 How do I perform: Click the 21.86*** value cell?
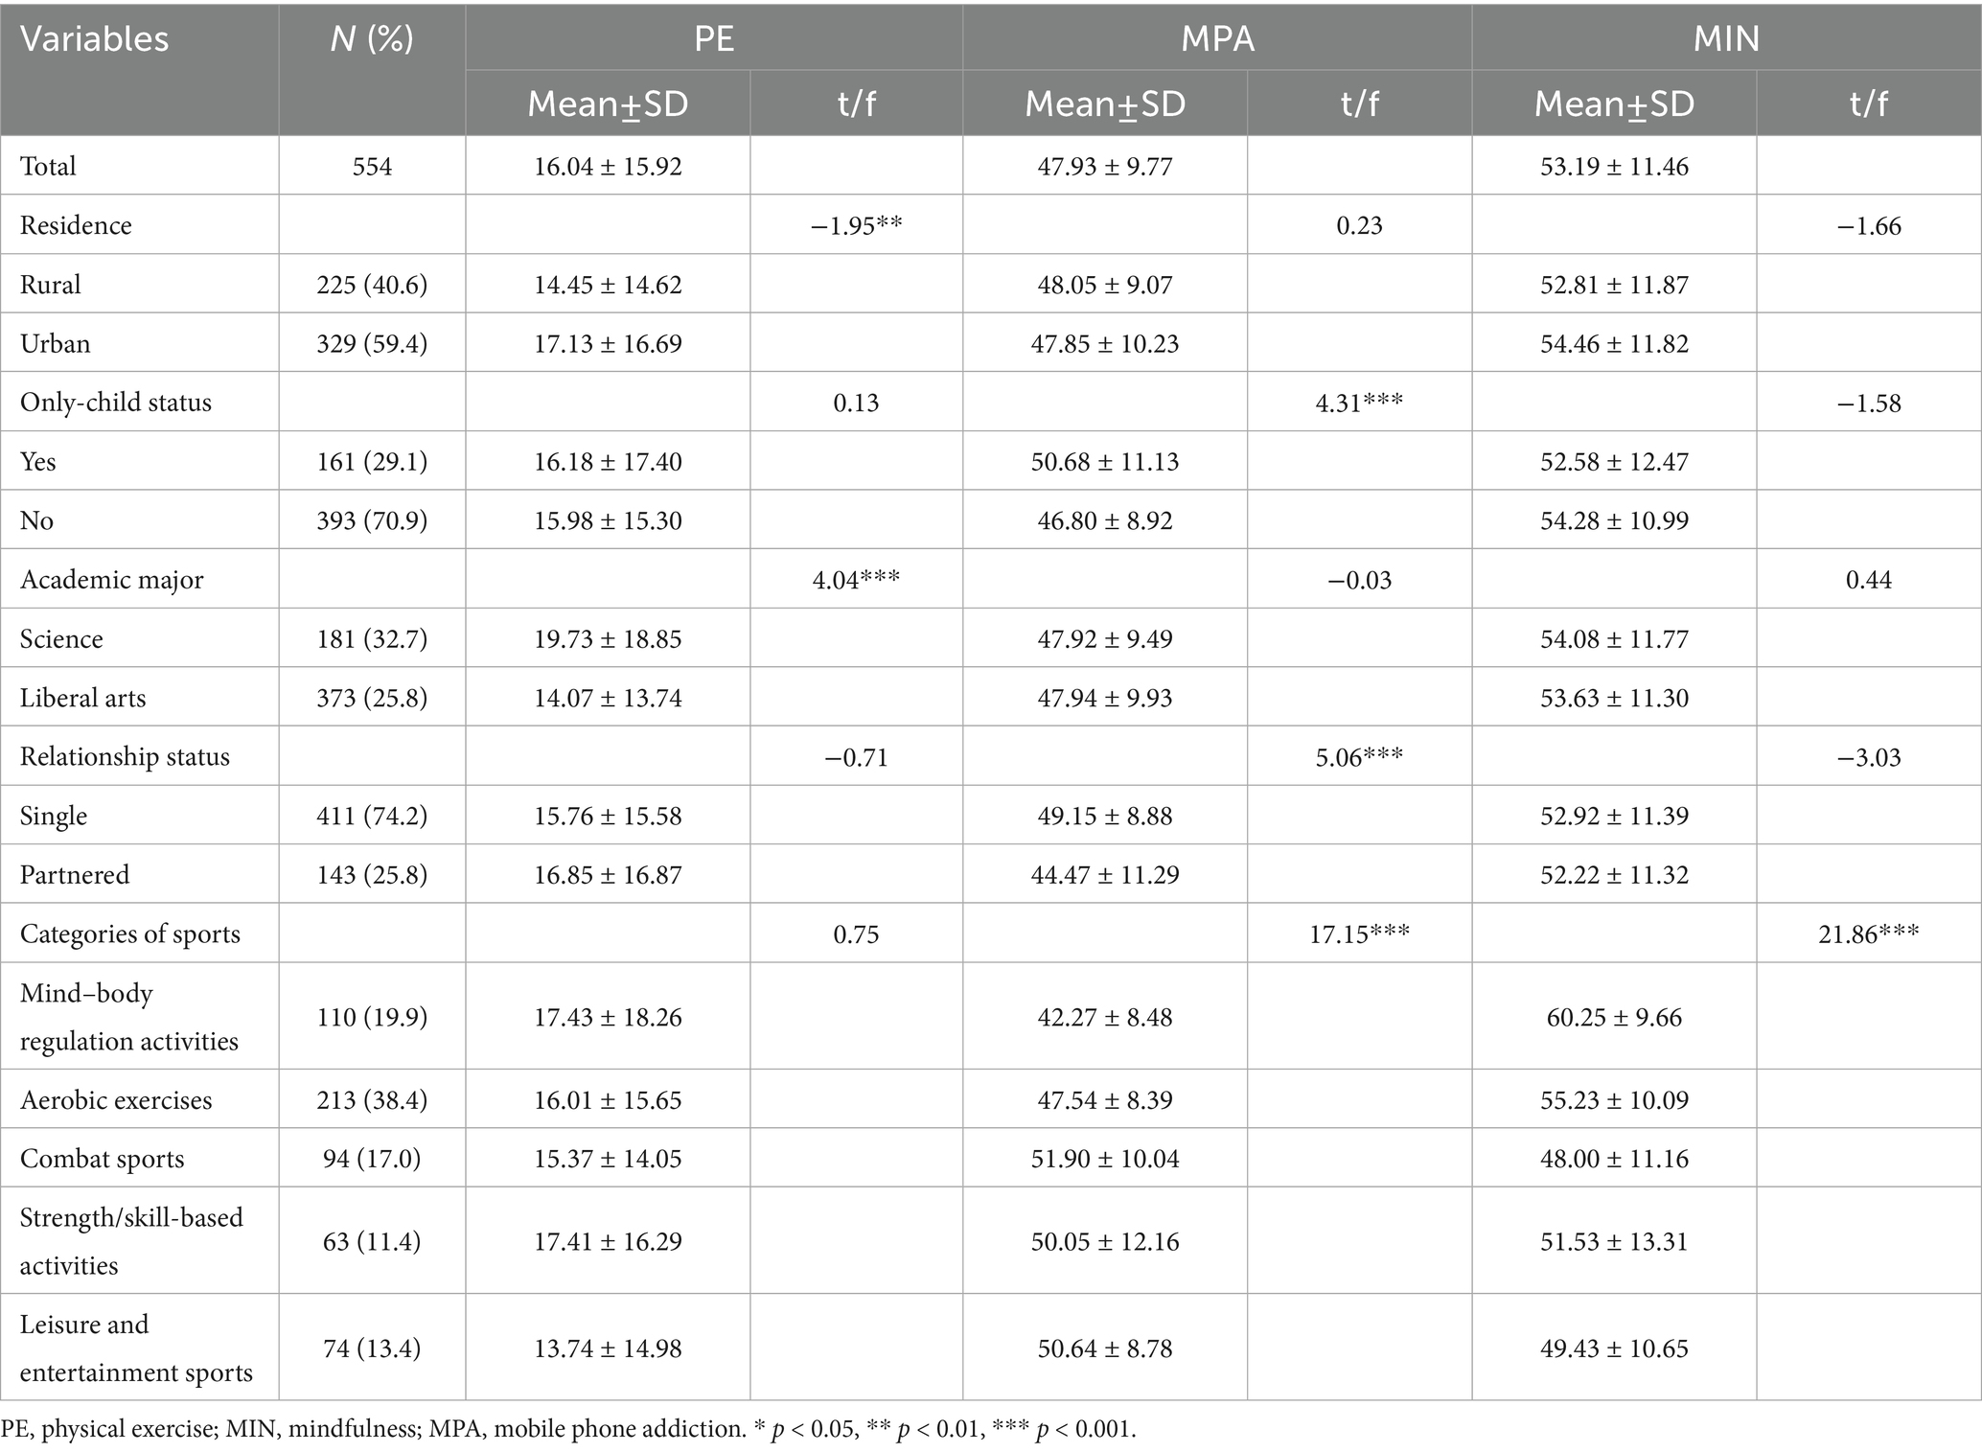[x=1868, y=934]
